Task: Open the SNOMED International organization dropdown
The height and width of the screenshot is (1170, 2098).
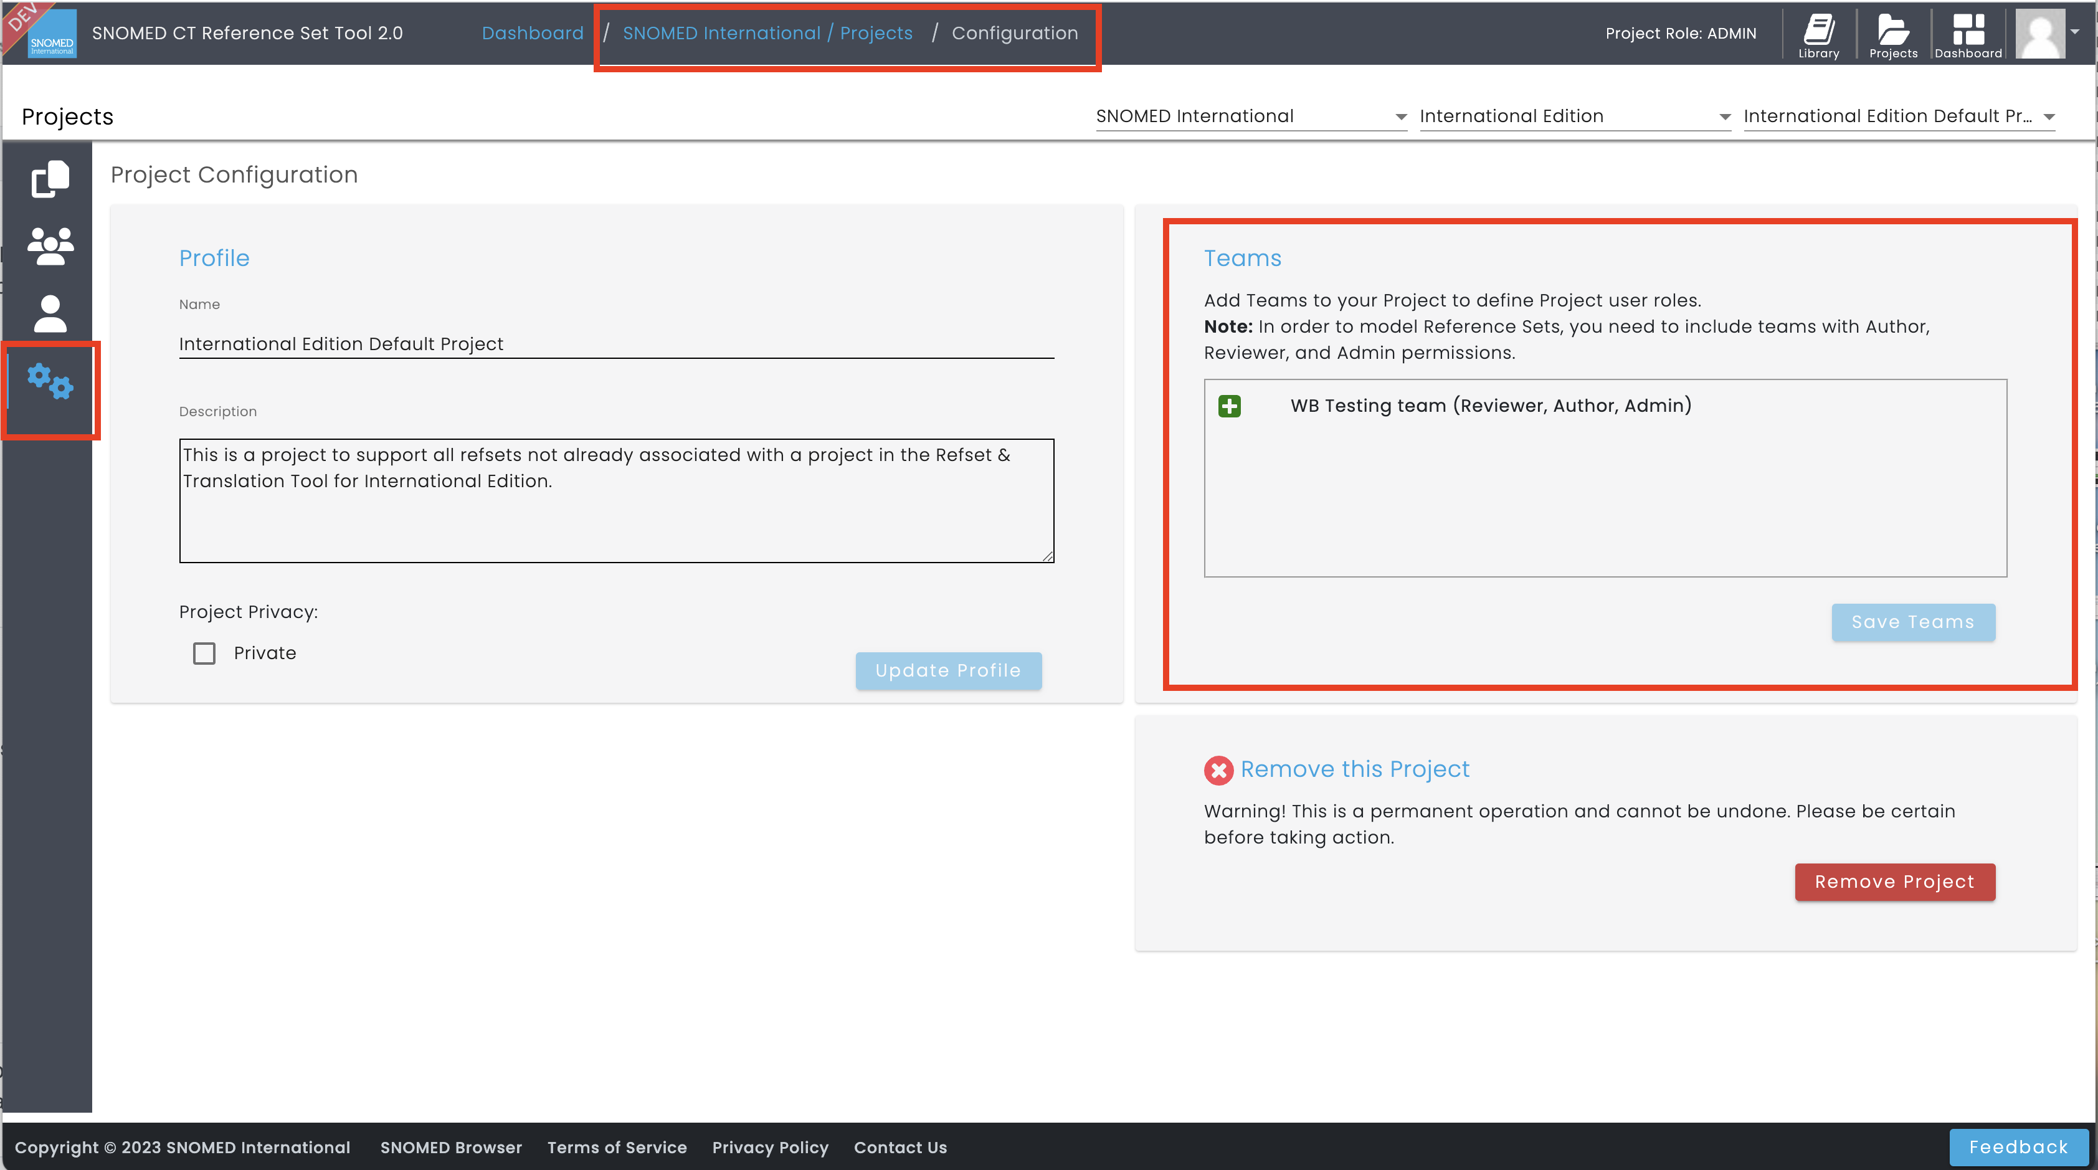Action: [x=1251, y=117]
